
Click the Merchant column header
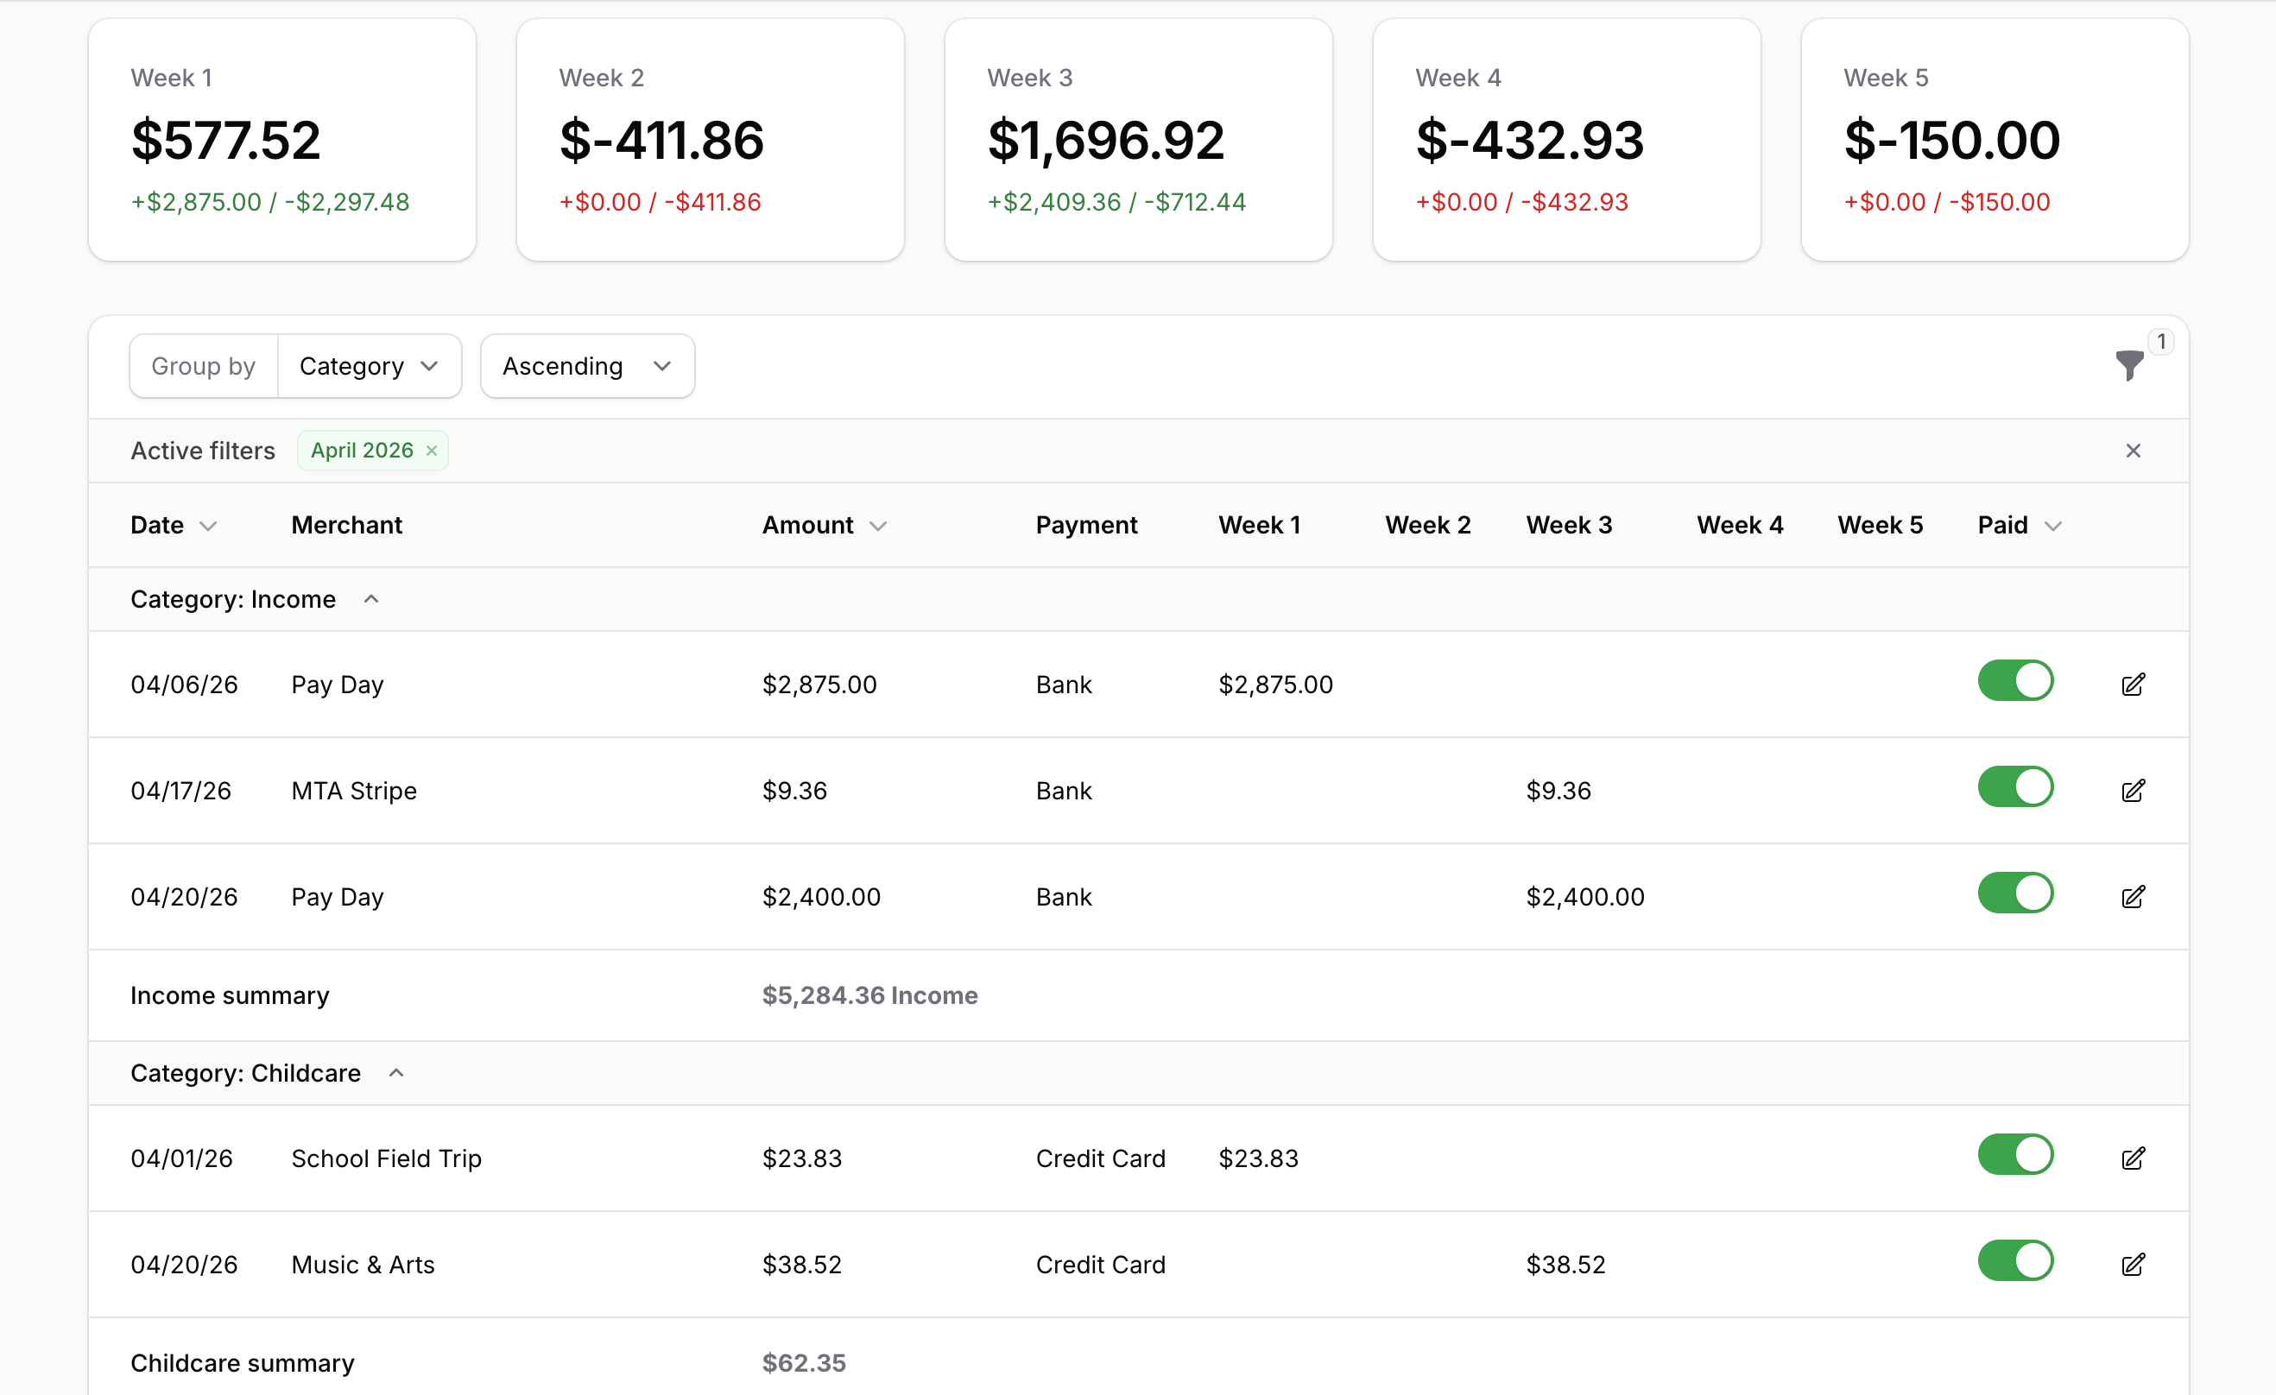click(346, 526)
